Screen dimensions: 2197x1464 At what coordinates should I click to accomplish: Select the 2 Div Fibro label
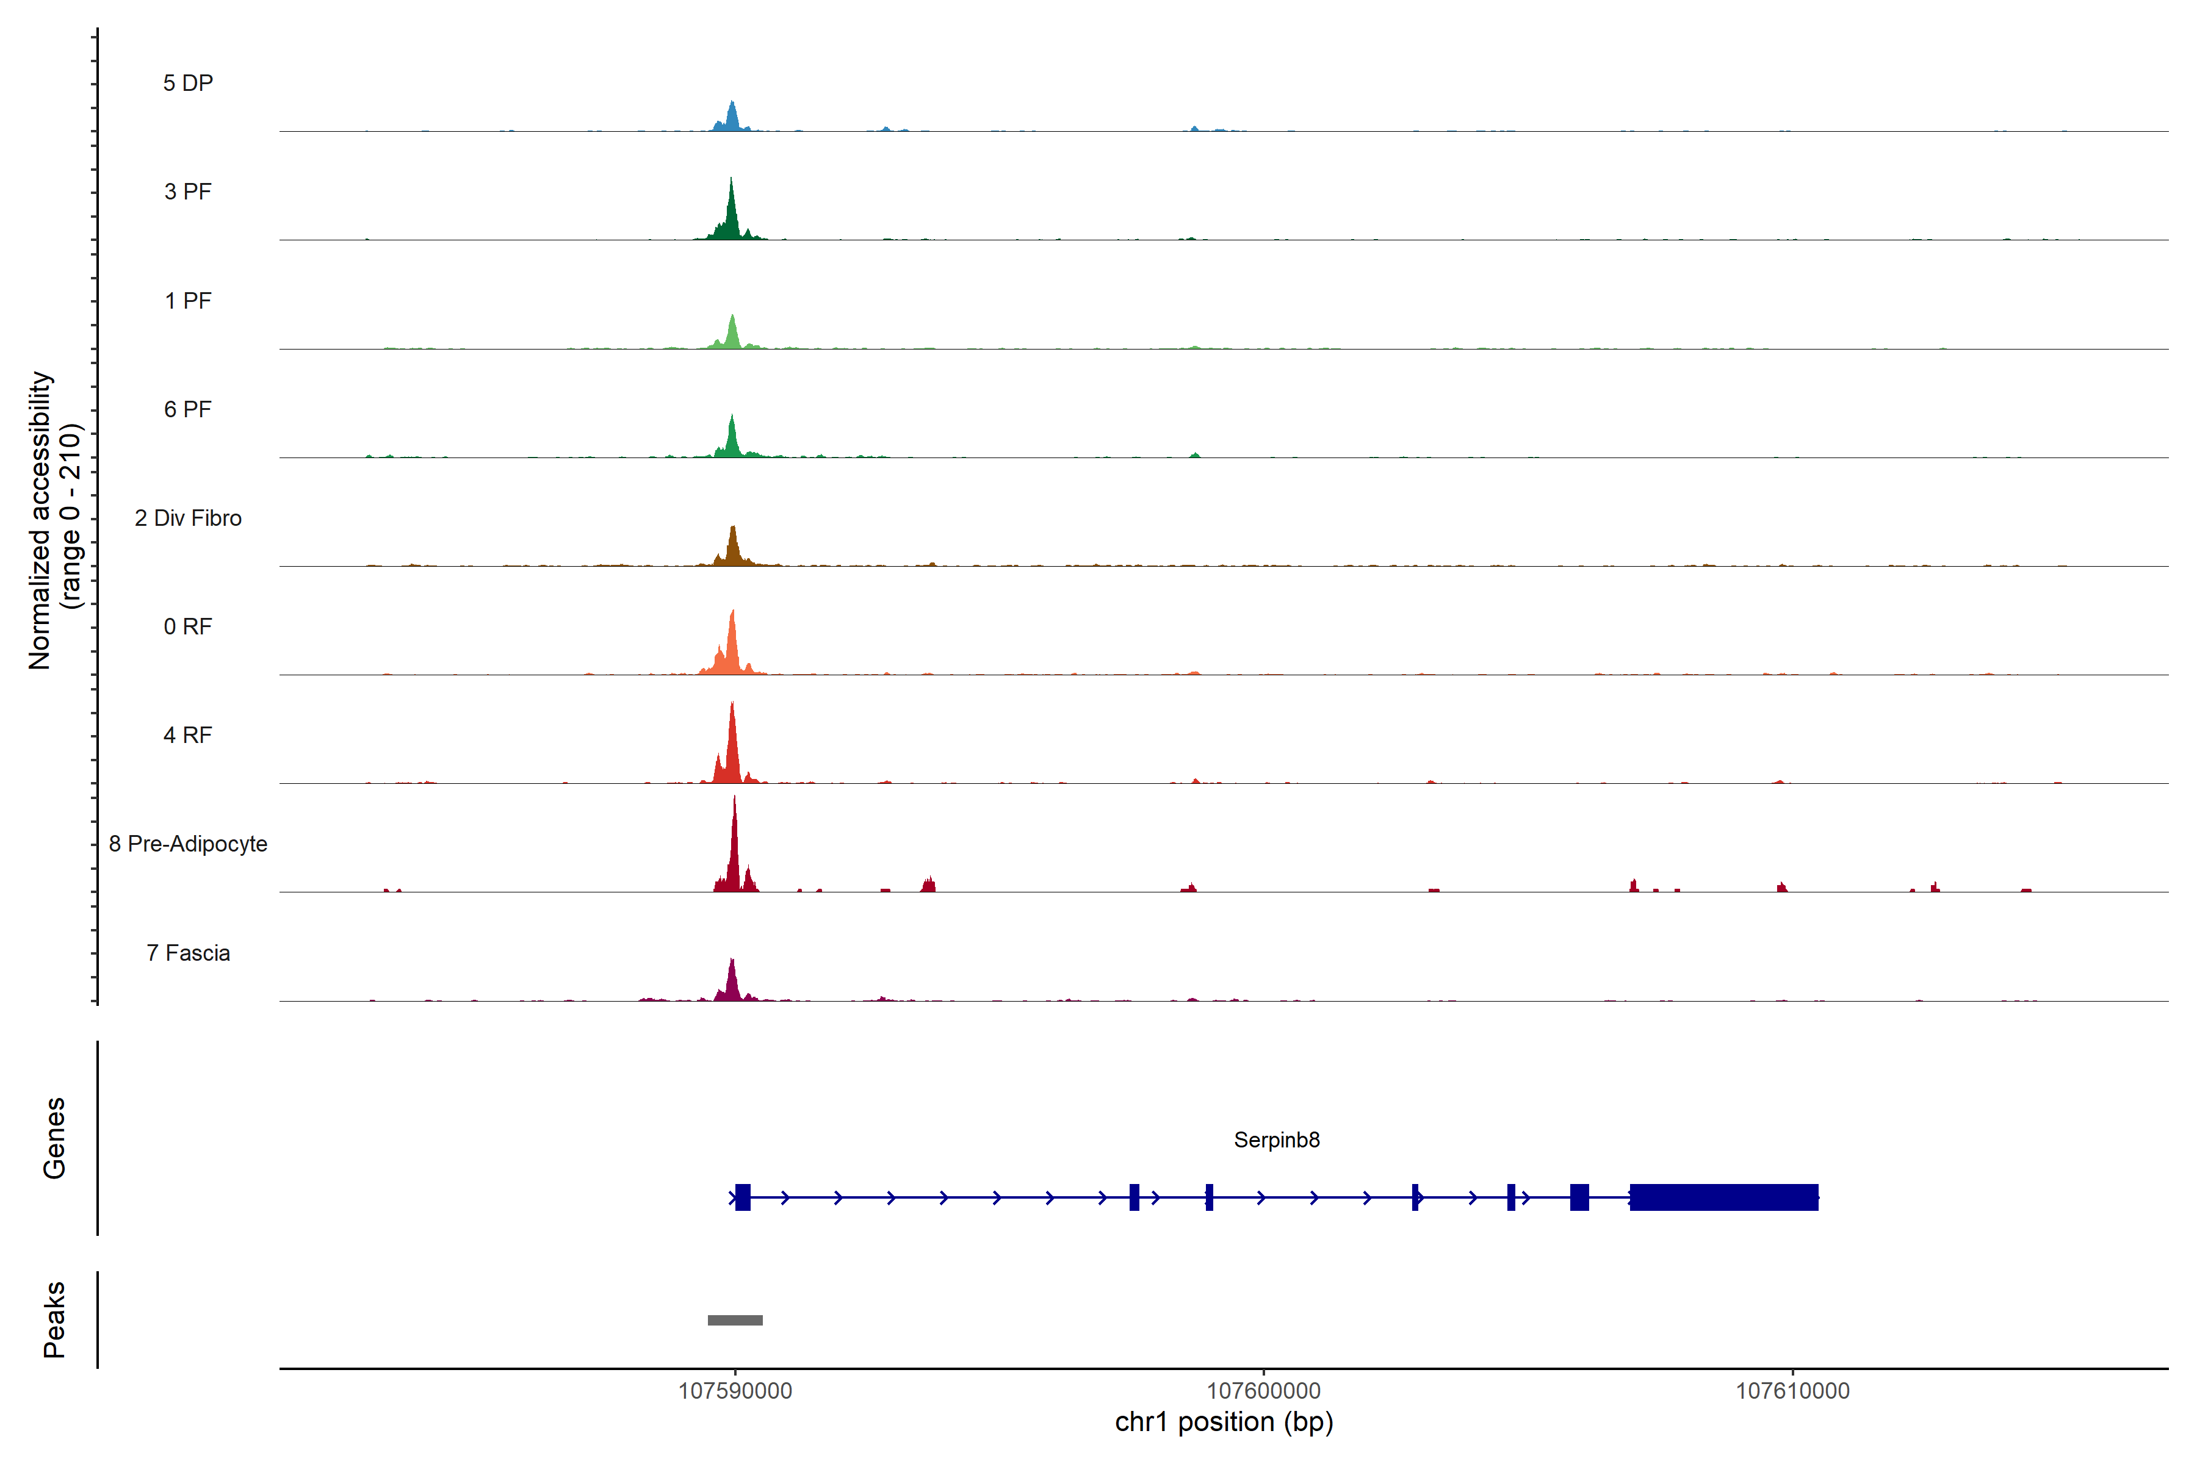tap(188, 518)
